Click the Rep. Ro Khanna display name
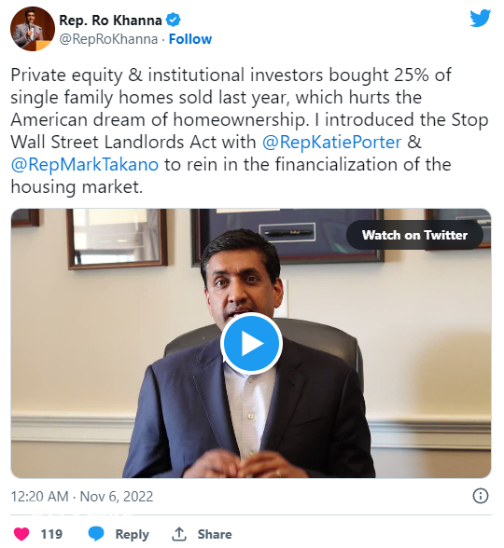The width and height of the screenshot is (504, 548). 110,21
